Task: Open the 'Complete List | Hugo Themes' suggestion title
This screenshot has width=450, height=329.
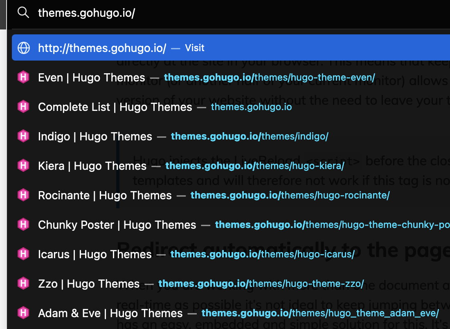Action: tap(115, 107)
